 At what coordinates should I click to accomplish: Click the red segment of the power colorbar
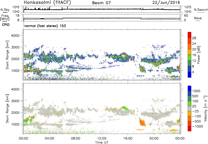point(190,35)
